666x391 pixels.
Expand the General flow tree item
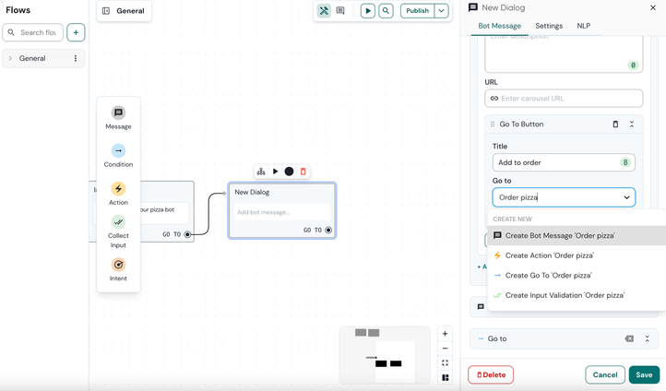[x=11, y=58]
